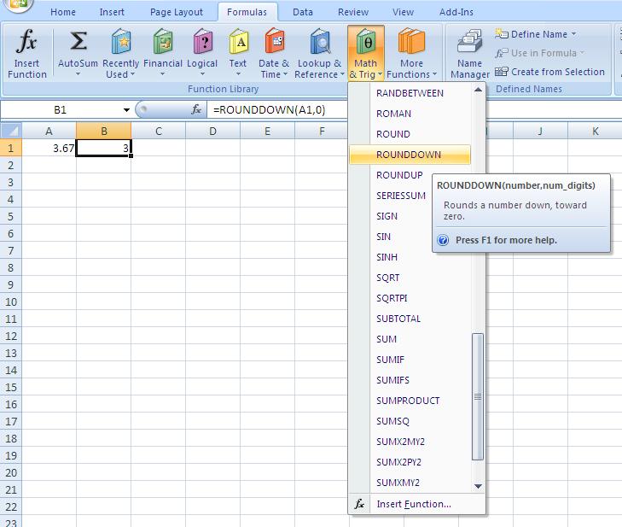
Task: Open the Home ribbon tab
Action: coord(62,12)
